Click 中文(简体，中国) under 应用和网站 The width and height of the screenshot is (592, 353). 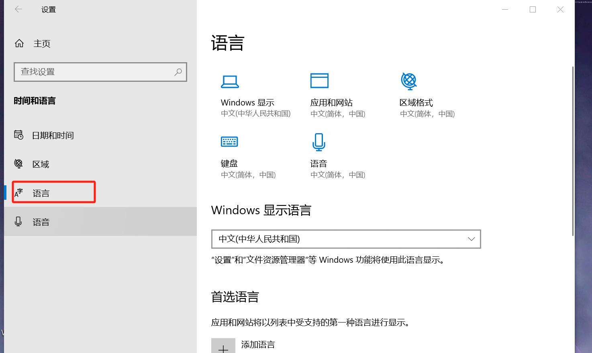pos(338,114)
